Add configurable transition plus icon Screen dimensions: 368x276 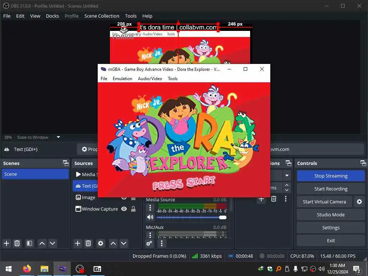(261, 199)
